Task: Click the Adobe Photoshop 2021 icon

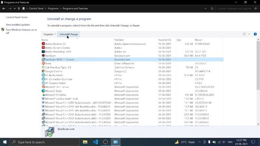Action: click(43, 52)
